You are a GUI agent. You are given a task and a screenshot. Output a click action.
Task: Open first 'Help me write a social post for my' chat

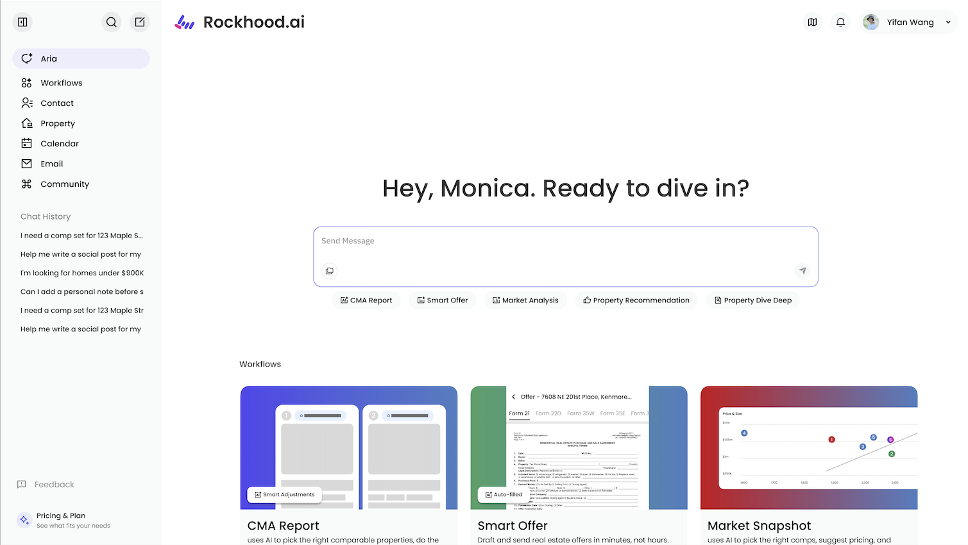coord(81,254)
